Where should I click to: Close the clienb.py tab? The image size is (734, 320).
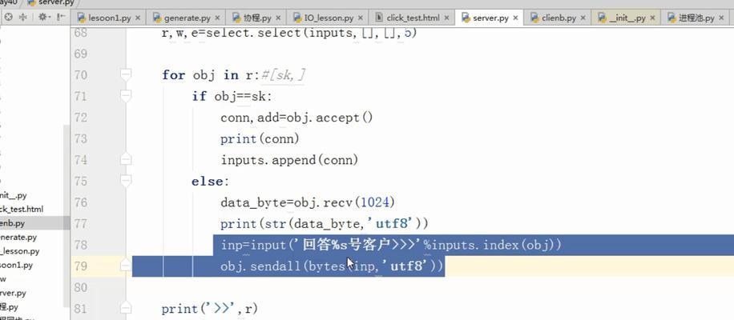583,18
